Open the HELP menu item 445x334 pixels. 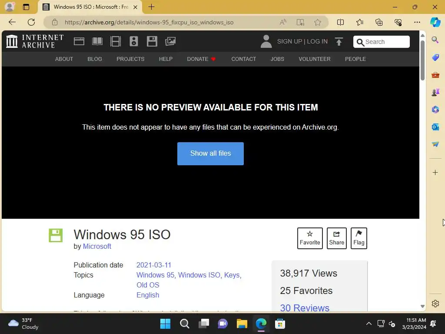pos(166,59)
